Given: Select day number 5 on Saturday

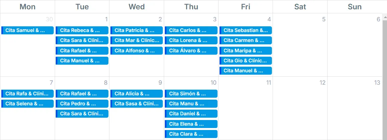Looking at the screenshot, I should point(323,19).
